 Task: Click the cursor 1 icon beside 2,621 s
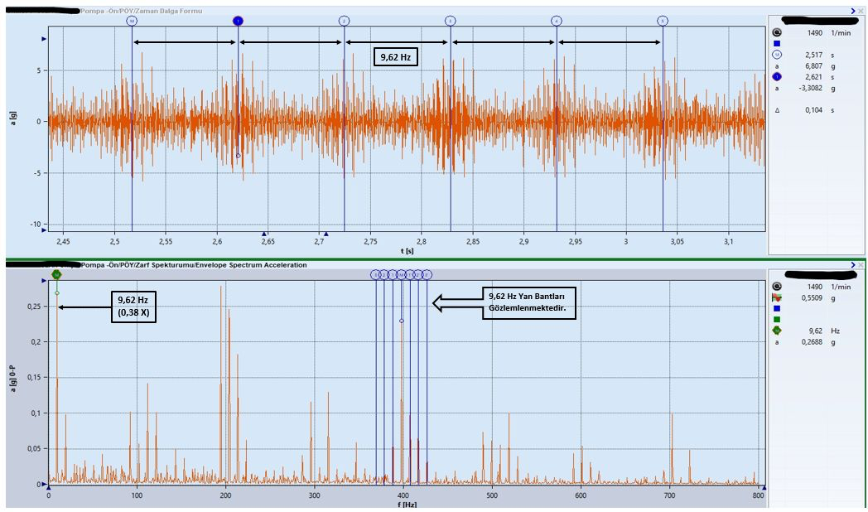[777, 77]
